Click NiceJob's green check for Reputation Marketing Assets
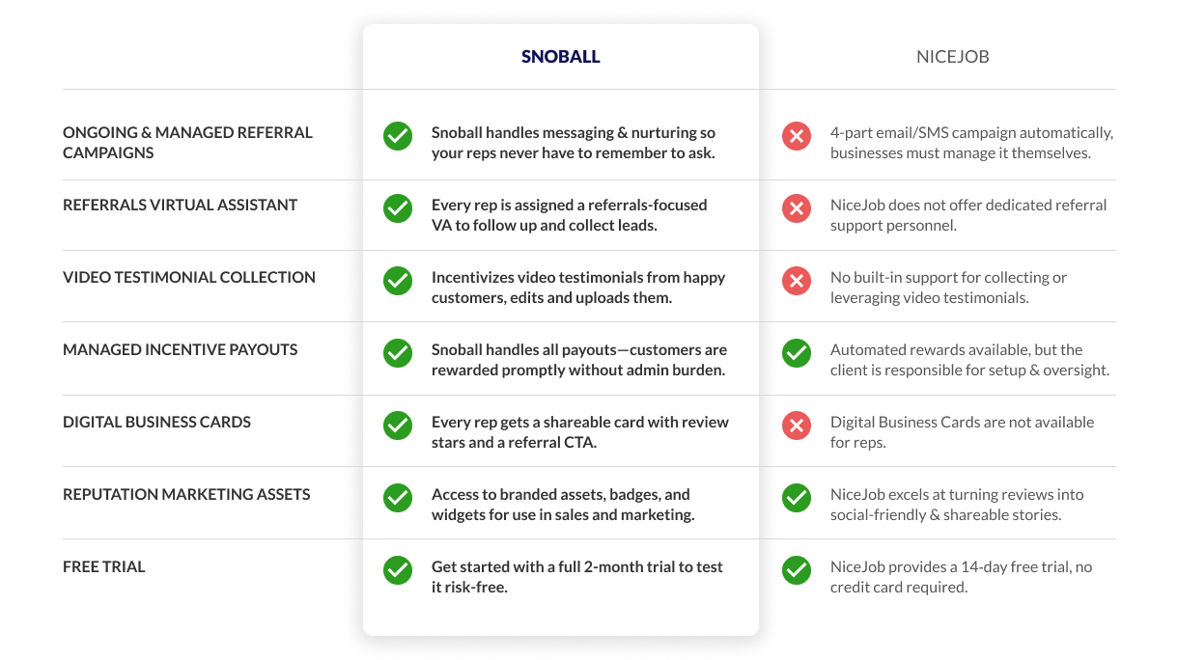This screenshot has width=1178, height=660. [x=797, y=498]
